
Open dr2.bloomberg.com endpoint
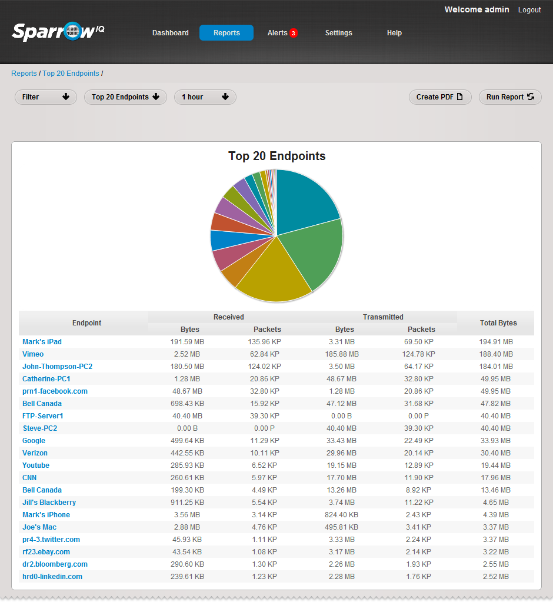click(x=55, y=564)
